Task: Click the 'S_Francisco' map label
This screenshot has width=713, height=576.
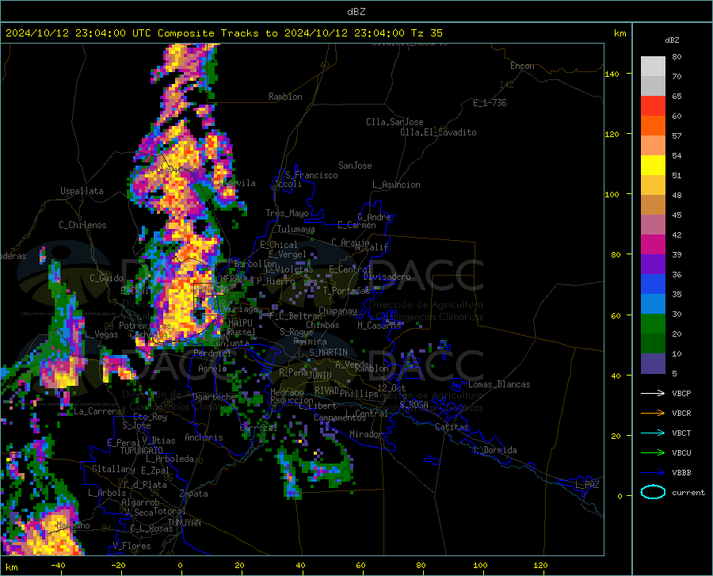Action: pyautogui.click(x=311, y=175)
